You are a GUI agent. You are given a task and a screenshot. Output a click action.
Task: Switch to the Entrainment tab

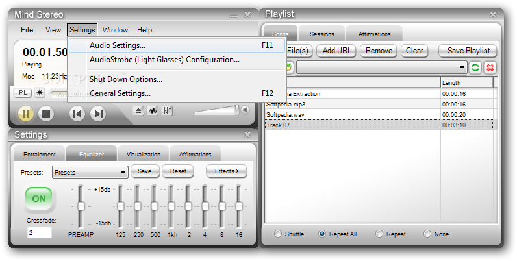(x=40, y=155)
